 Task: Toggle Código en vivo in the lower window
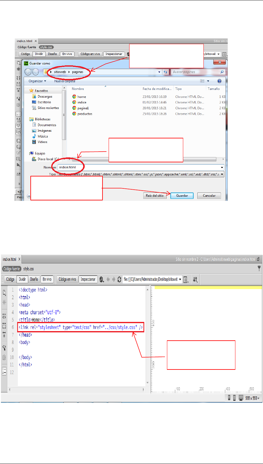pyautogui.click(x=67, y=279)
